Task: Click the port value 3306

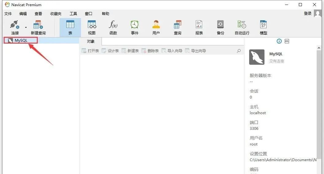Action: pyautogui.click(x=254, y=129)
